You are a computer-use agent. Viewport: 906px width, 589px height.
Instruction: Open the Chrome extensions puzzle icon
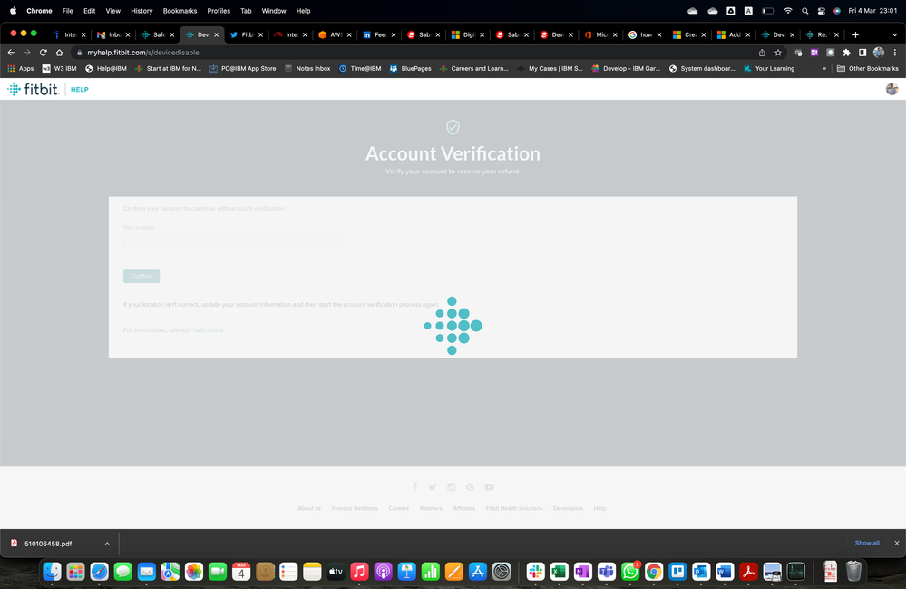click(846, 53)
